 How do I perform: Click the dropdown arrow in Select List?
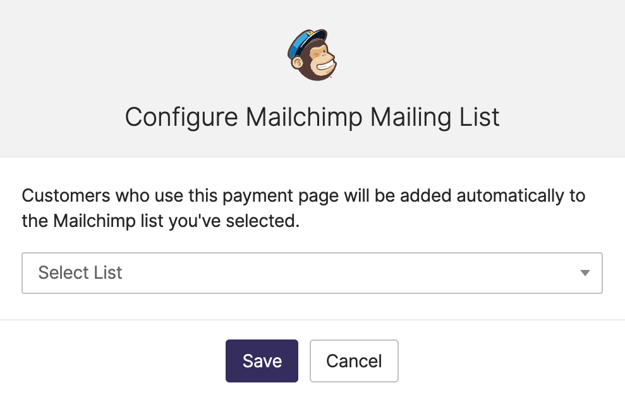point(585,273)
